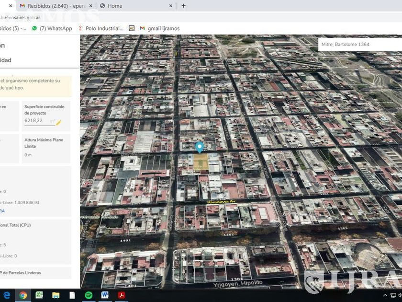Open Excel from the taskbar
Screen dimensions: 402x302
click(x=39, y=295)
